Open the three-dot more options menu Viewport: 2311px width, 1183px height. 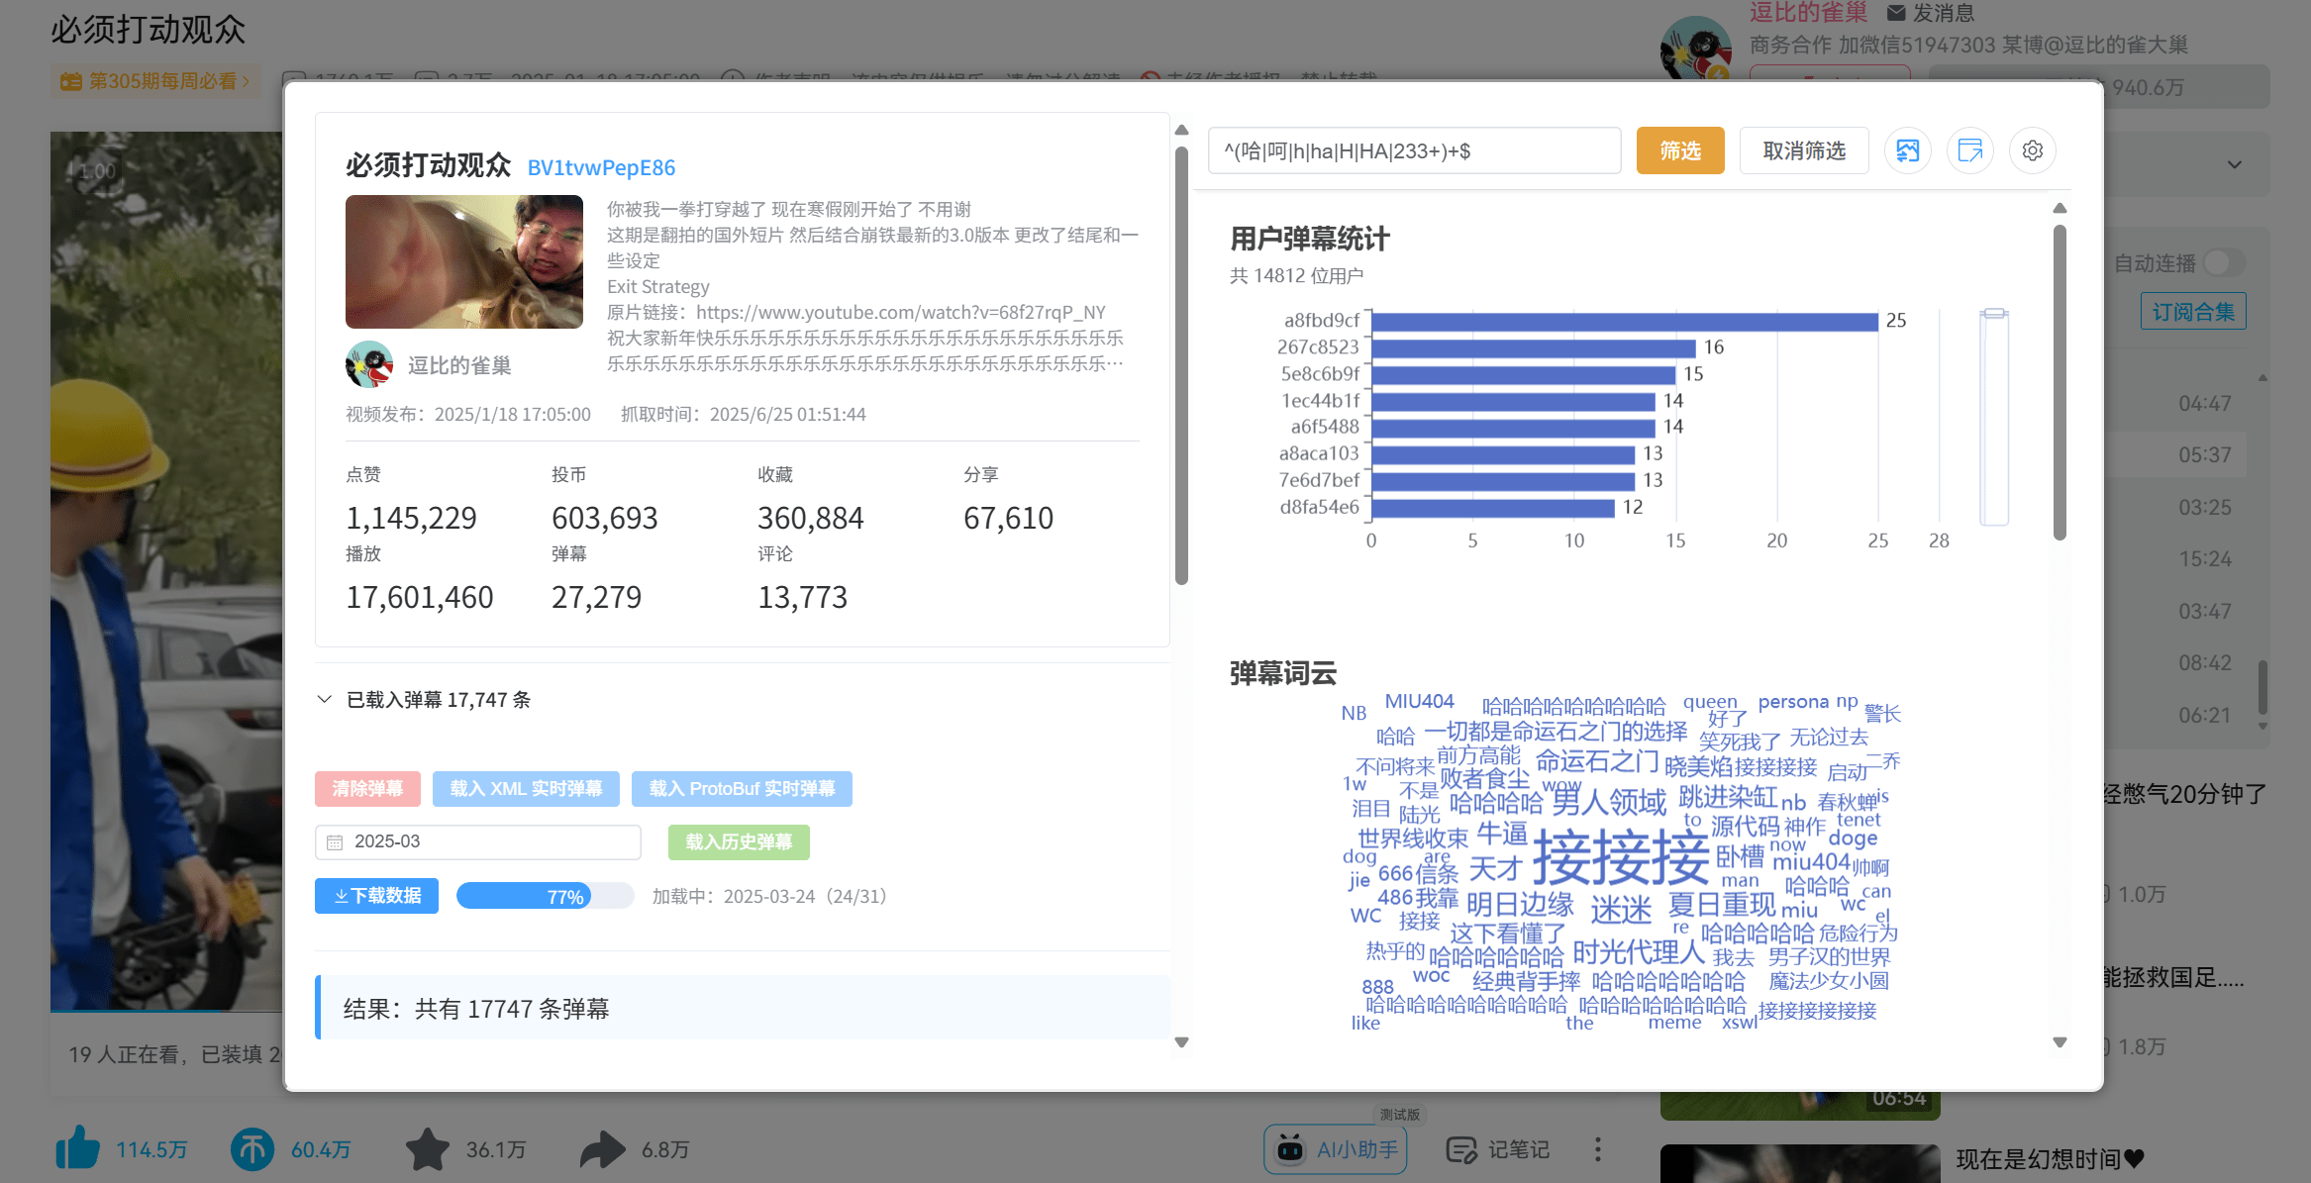click(x=1597, y=1149)
